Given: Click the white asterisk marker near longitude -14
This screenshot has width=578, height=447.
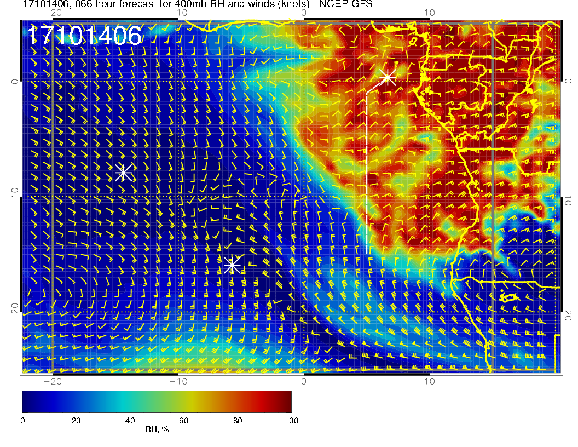Looking at the screenshot, I should click(124, 172).
